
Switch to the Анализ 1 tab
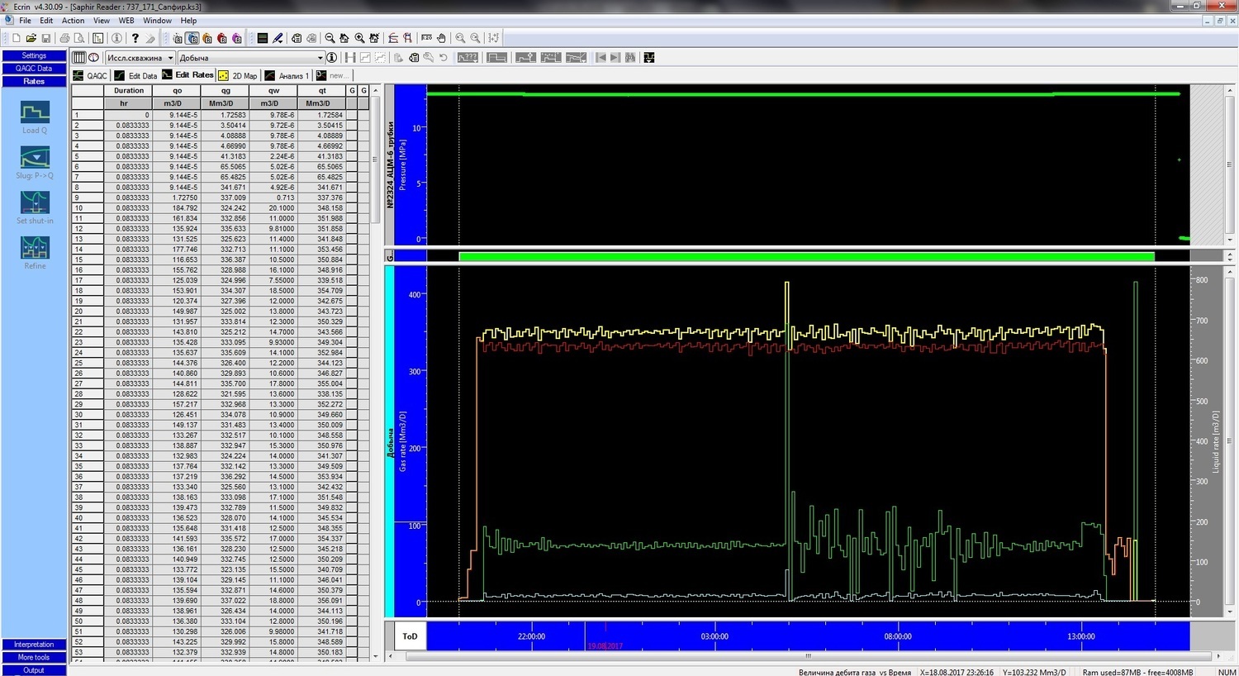click(x=287, y=75)
